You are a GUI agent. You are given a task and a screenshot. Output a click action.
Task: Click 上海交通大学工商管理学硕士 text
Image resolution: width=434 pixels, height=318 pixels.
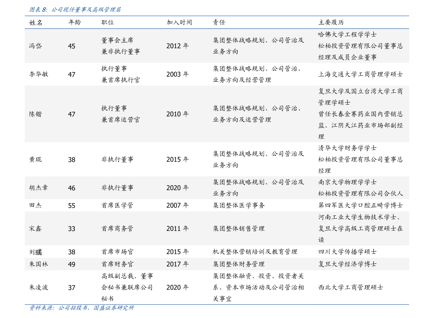(x=360, y=74)
